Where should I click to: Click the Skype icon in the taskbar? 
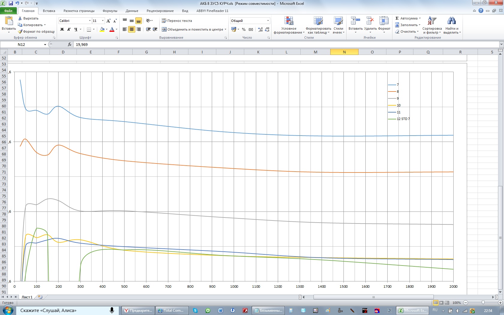tap(195, 310)
